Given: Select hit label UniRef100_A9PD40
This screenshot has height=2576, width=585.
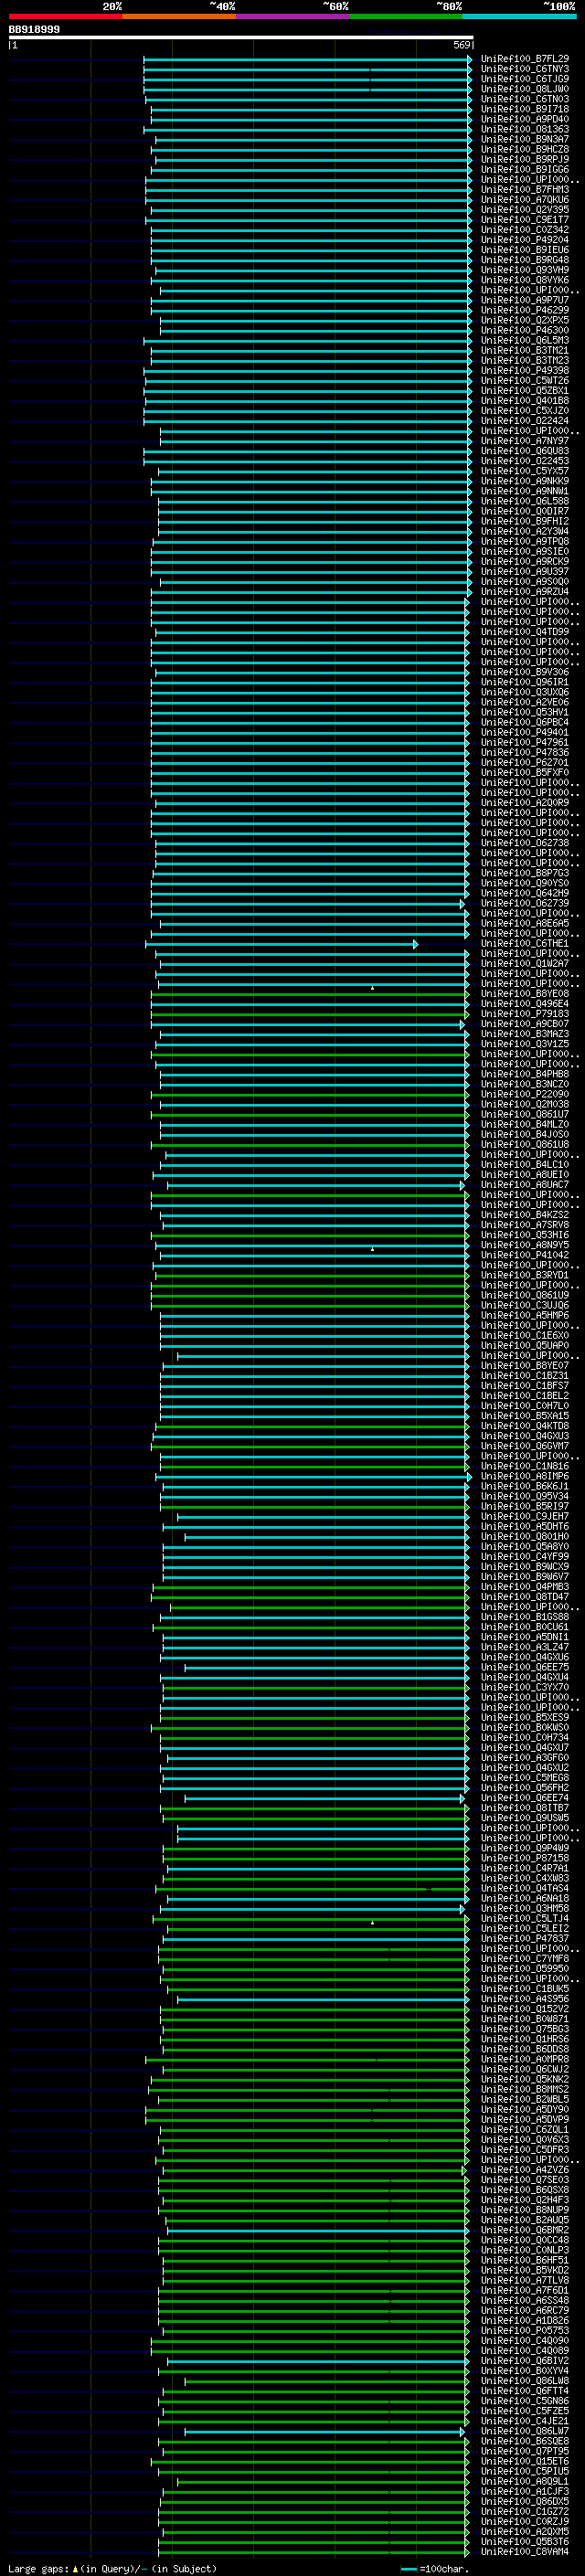Looking at the screenshot, I should pos(525,119).
